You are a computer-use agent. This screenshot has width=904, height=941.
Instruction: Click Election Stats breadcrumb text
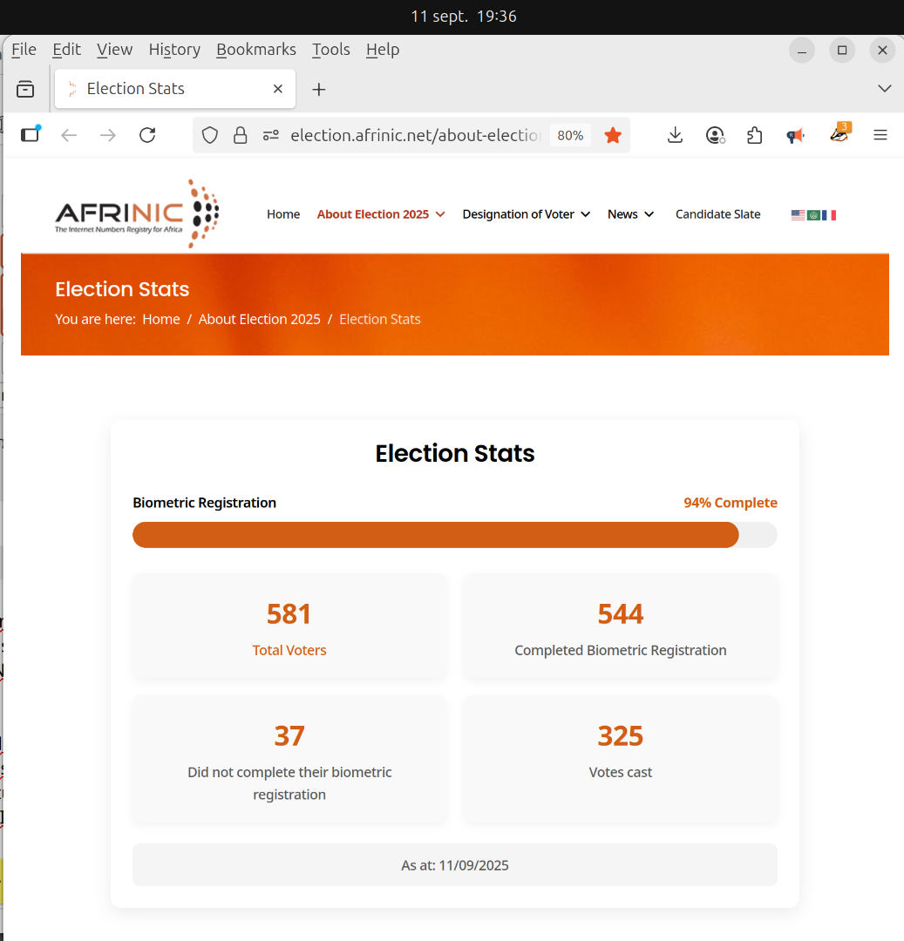pos(380,319)
